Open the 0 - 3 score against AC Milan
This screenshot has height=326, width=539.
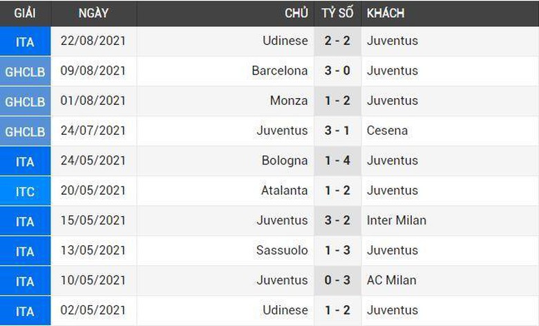tap(337, 280)
